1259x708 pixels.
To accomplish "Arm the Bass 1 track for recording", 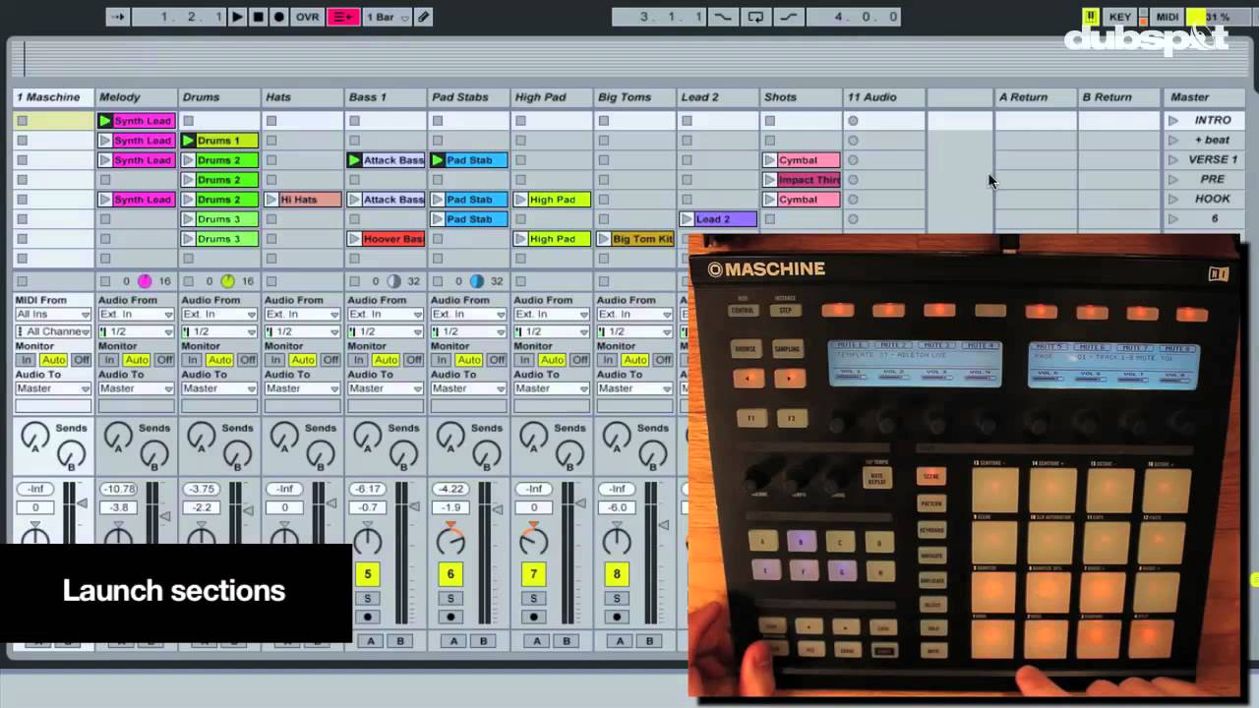I will coord(368,618).
